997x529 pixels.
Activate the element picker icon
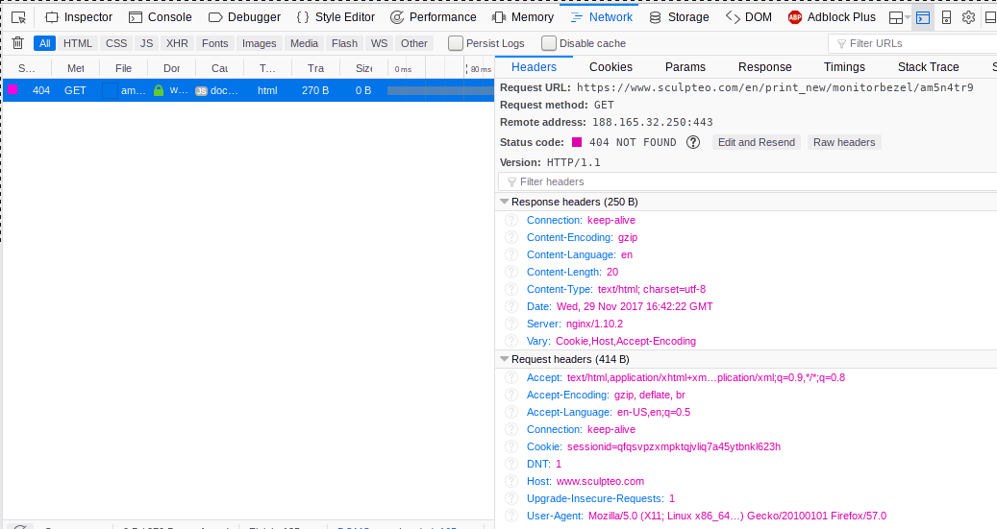point(18,17)
